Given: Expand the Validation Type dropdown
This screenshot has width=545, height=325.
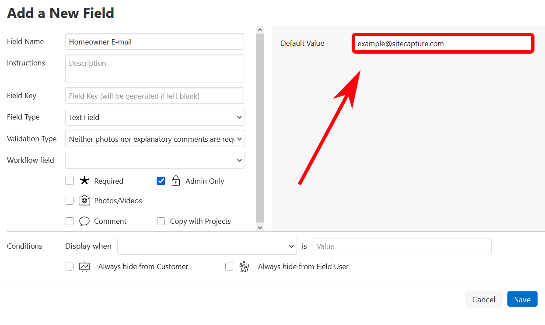Looking at the screenshot, I should click(x=155, y=139).
